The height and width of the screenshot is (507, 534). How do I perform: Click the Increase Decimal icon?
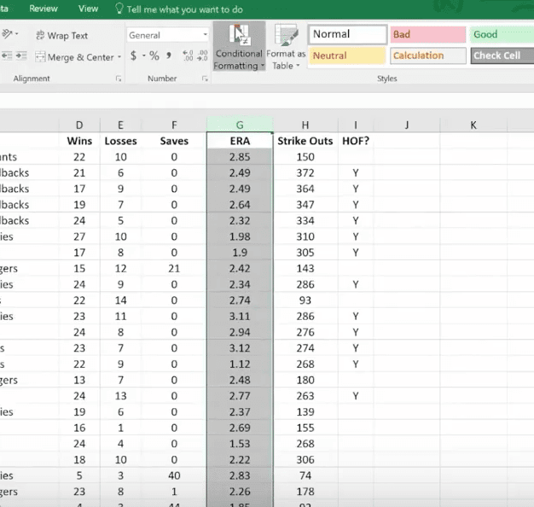[x=187, y=56]
